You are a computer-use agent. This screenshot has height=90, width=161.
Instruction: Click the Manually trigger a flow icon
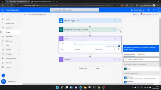pos(61,21)
